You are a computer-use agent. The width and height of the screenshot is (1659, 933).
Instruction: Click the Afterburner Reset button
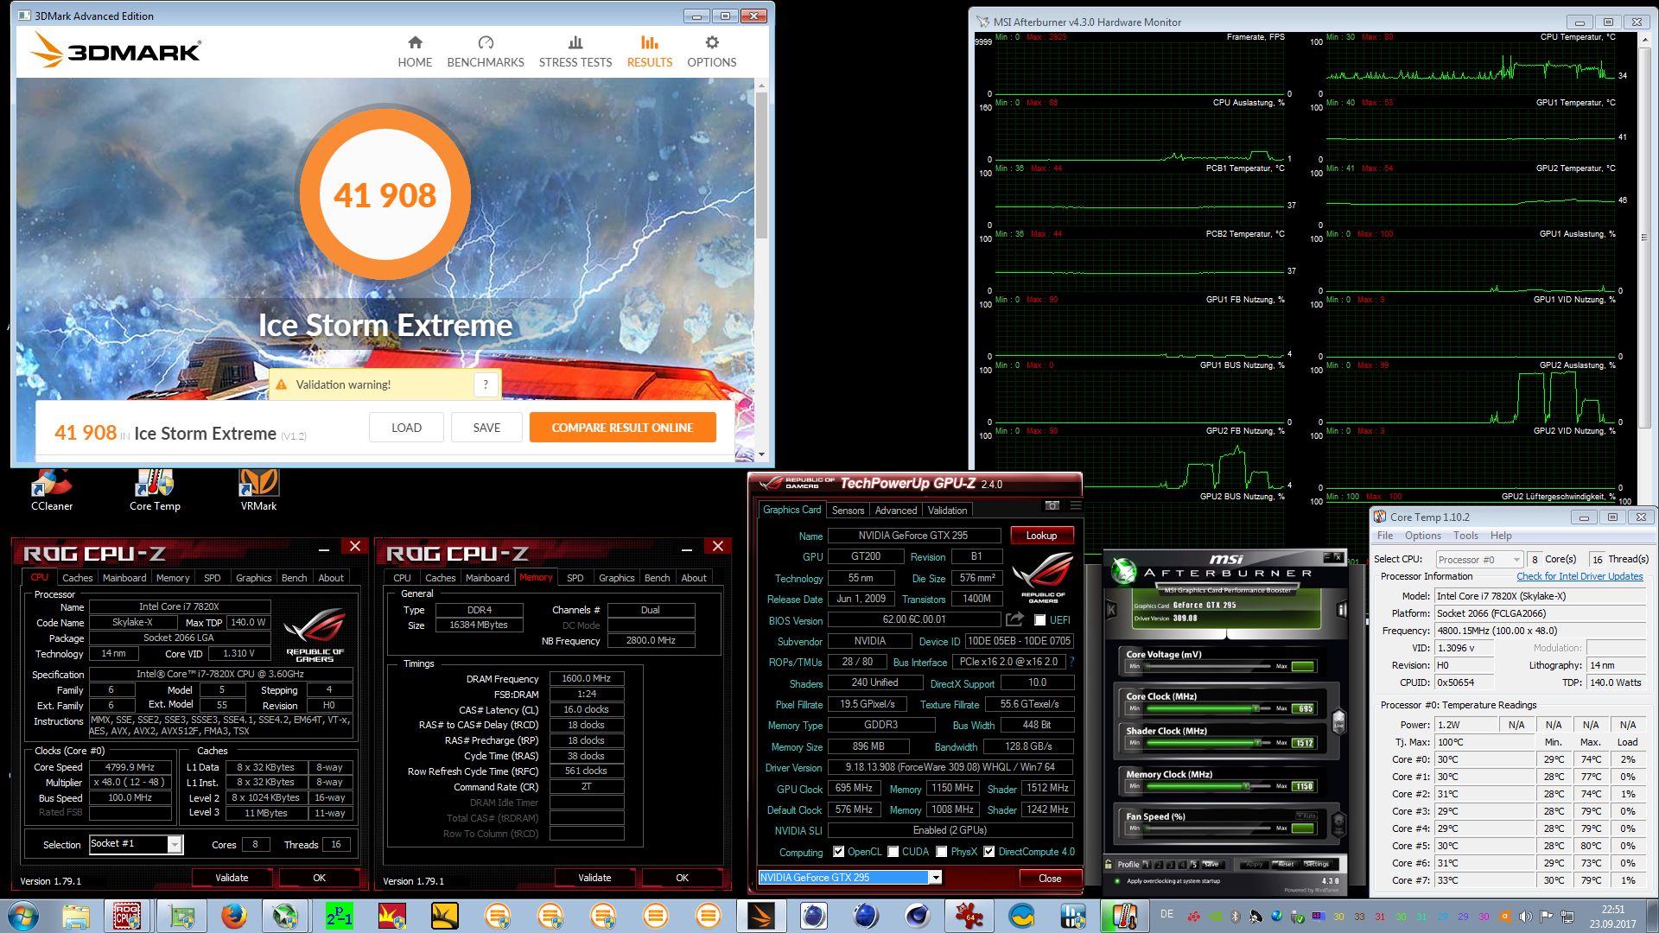click(x=1285, y=864)
